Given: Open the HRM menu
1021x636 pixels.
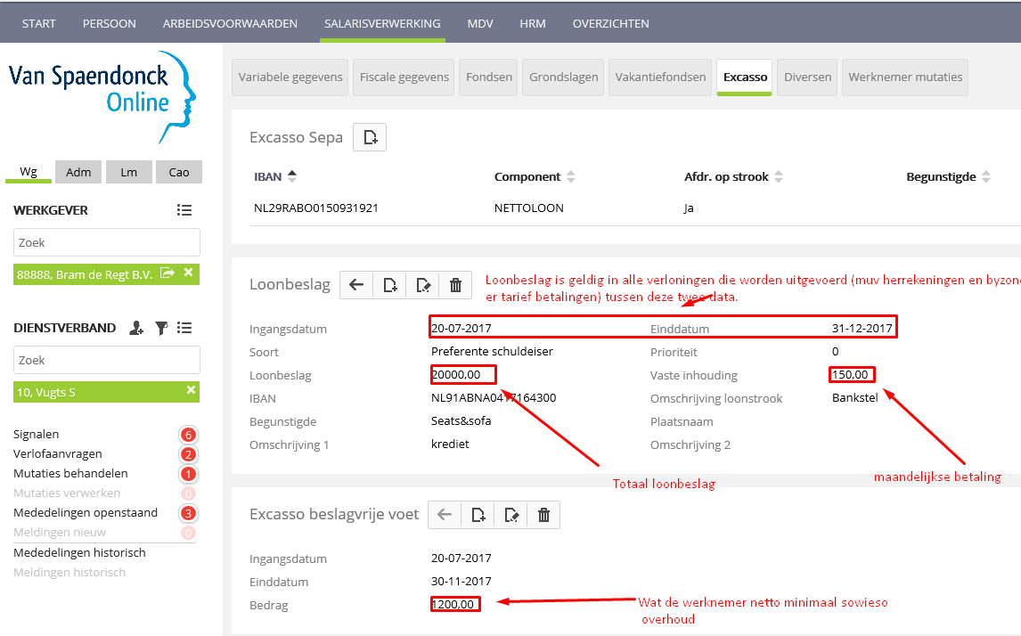Looking at the screenshot, I should coord(533,23).
